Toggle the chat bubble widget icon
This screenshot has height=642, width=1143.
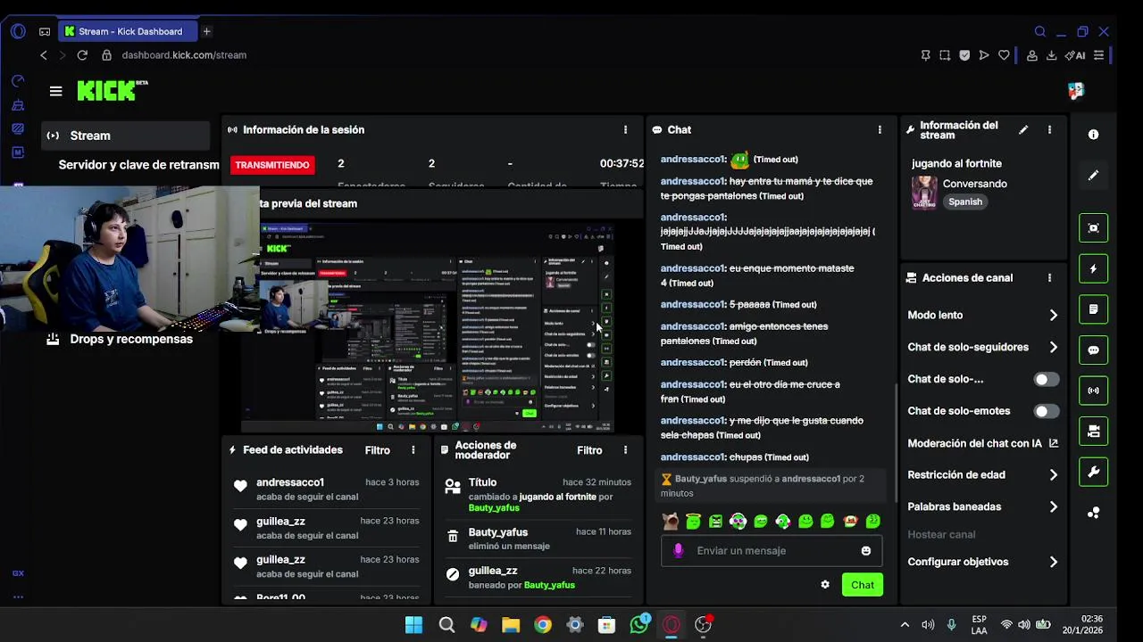tap(1093, 350)
